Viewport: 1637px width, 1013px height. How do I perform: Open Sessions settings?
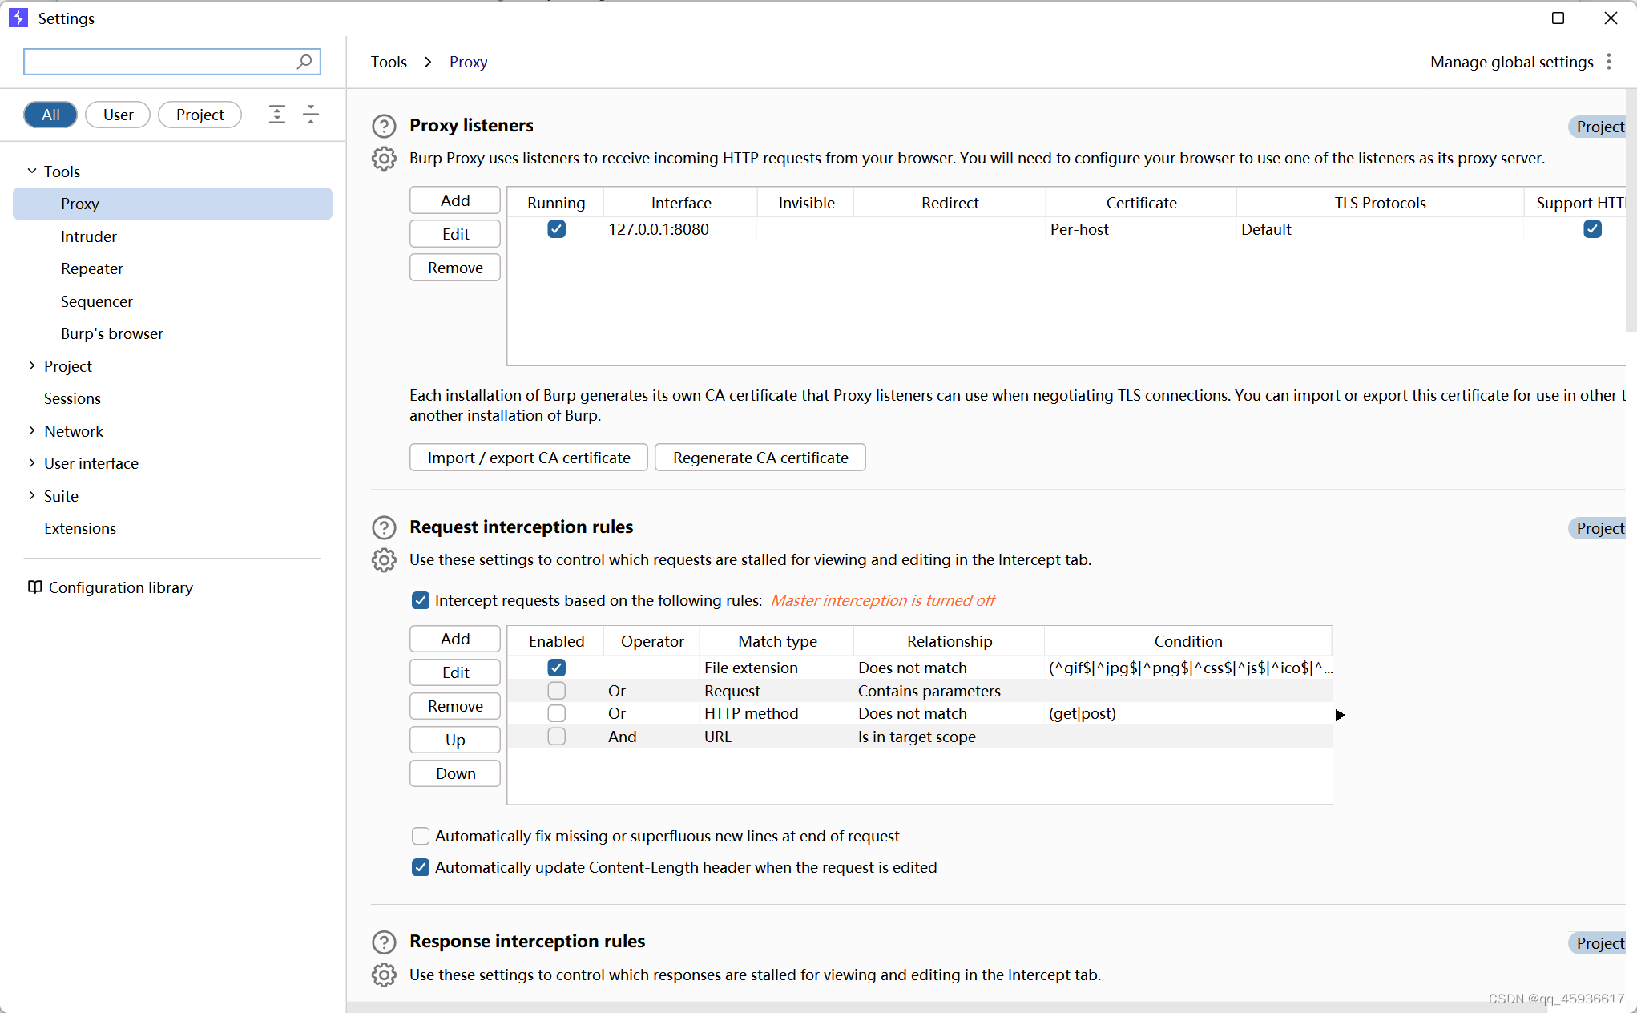point(72,398)
